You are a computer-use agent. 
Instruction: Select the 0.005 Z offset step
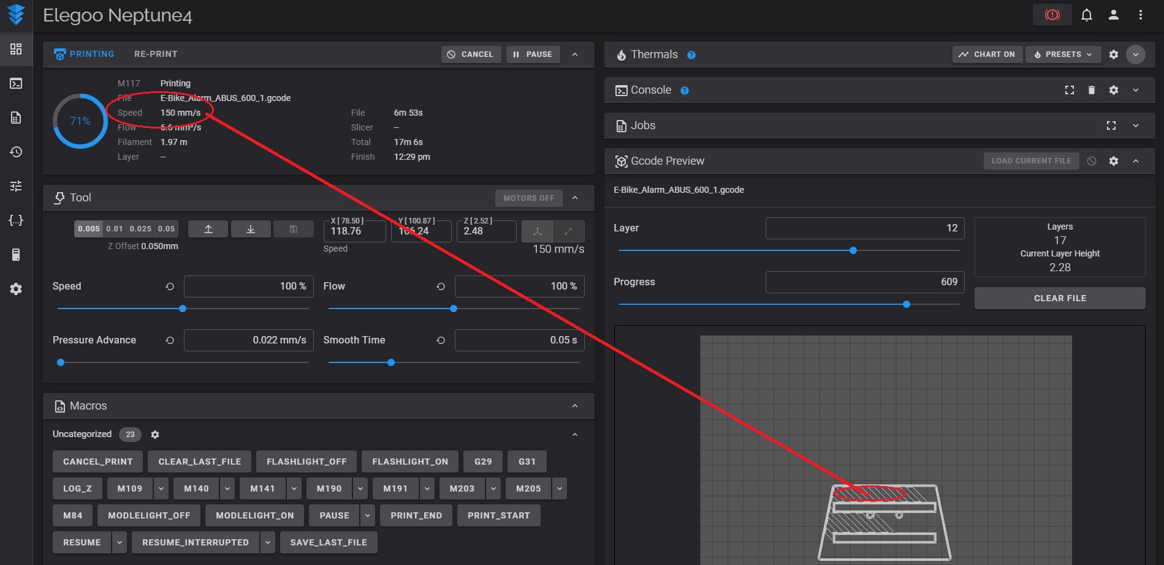[89, 229]
